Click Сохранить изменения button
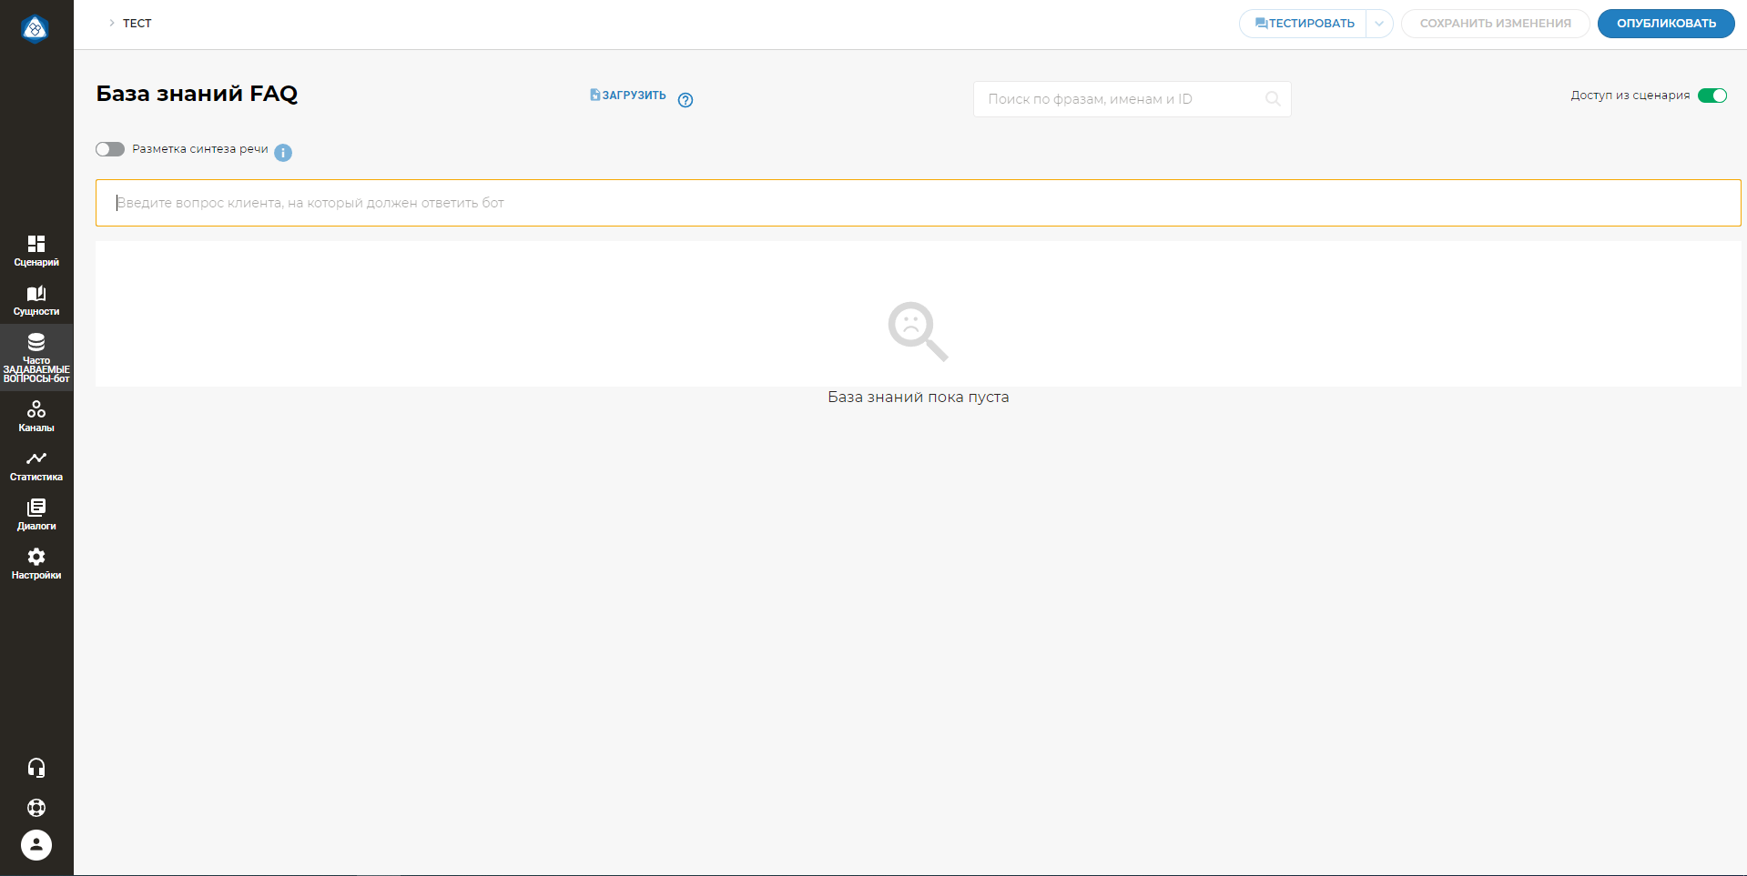 pyautogui.click(x=1495, y=24)
